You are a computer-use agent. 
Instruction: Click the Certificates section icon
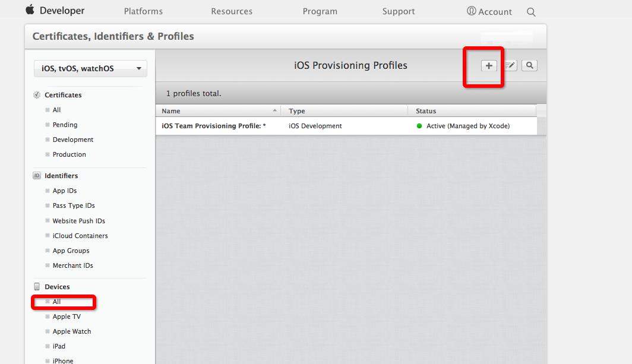37,95
